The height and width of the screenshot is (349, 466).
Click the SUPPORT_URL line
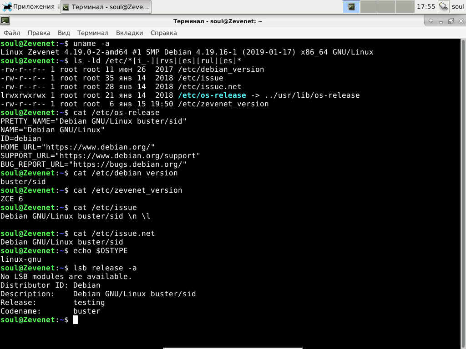100,156
